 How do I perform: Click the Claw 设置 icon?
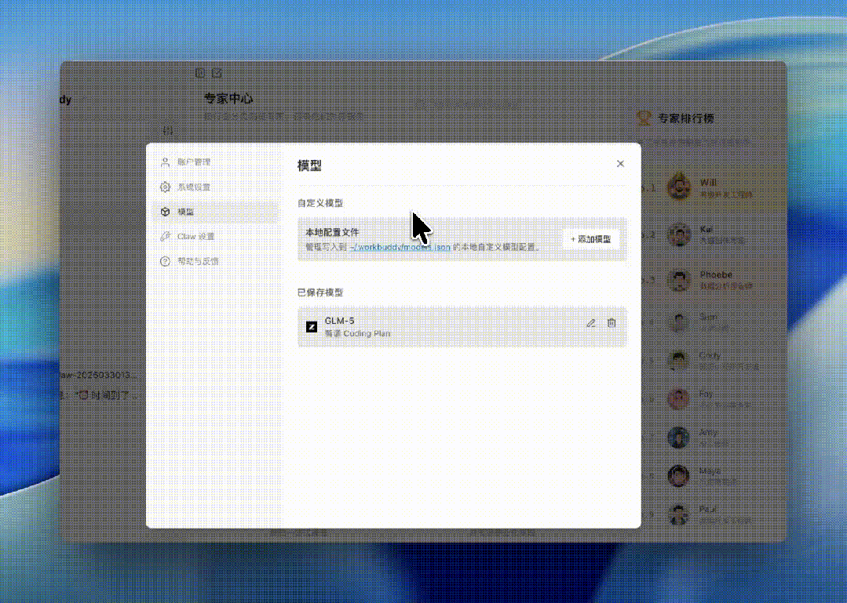(165, 236)
